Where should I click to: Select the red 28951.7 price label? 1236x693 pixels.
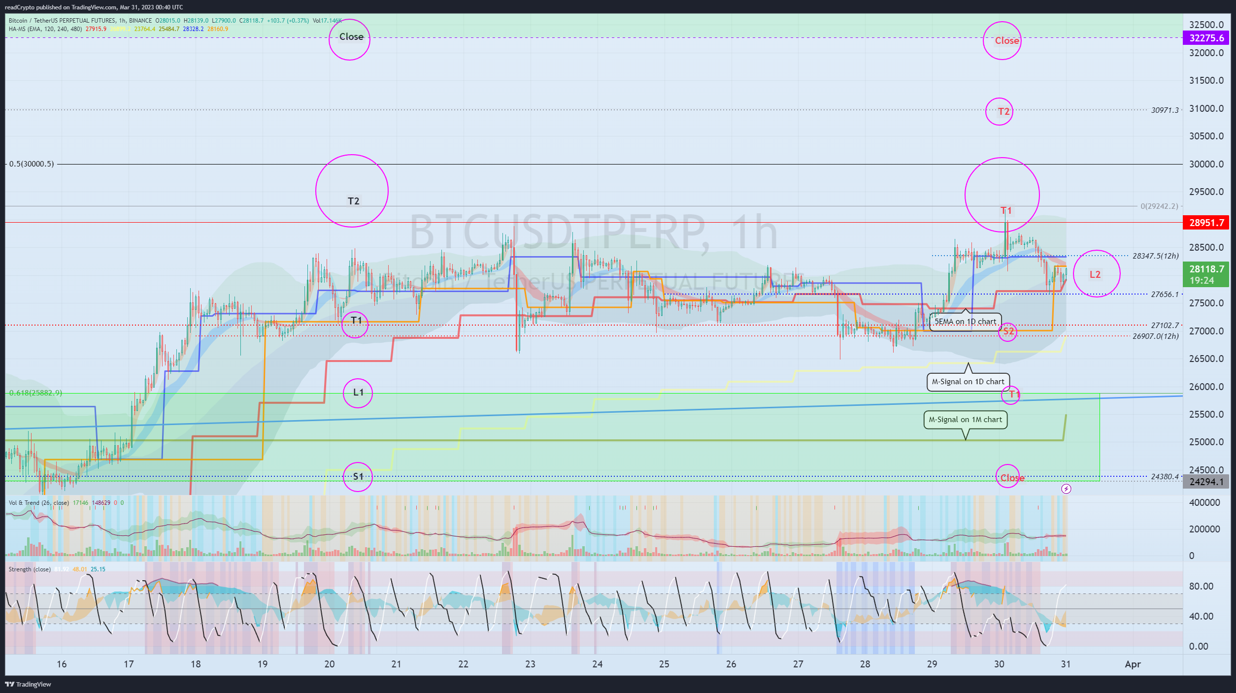[1206, 223]
